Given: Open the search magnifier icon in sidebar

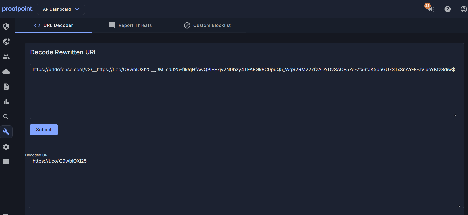Looking at the screenshot, I should click(6, 117).
